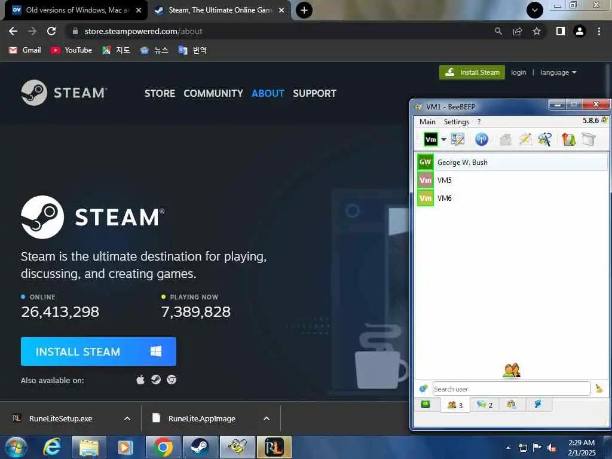Viewport: 612px width, 459px height.
Task: Open the edit profile icon in BeeBEEP toolbar
Action: click(457, 139)
